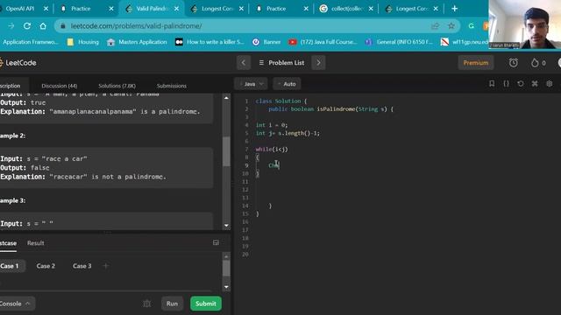
Task: Click the streak flame icon
Action: (535, 63)
